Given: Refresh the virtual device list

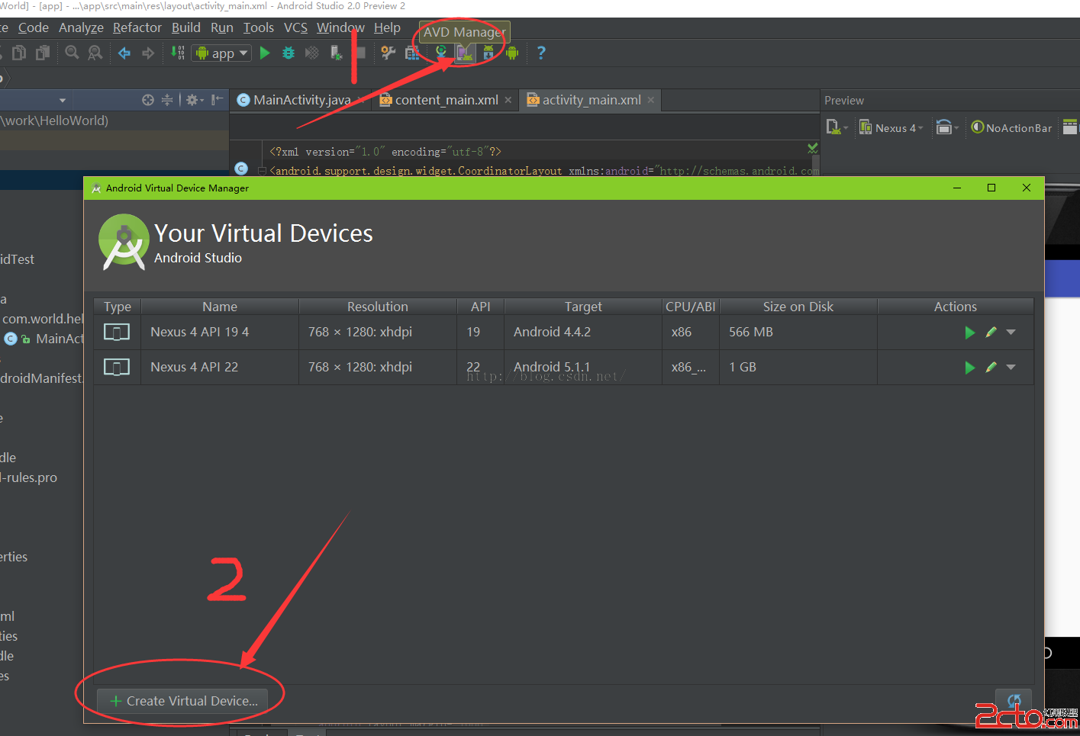Looking at the screenshot, I should click(x=1014, y=701).
